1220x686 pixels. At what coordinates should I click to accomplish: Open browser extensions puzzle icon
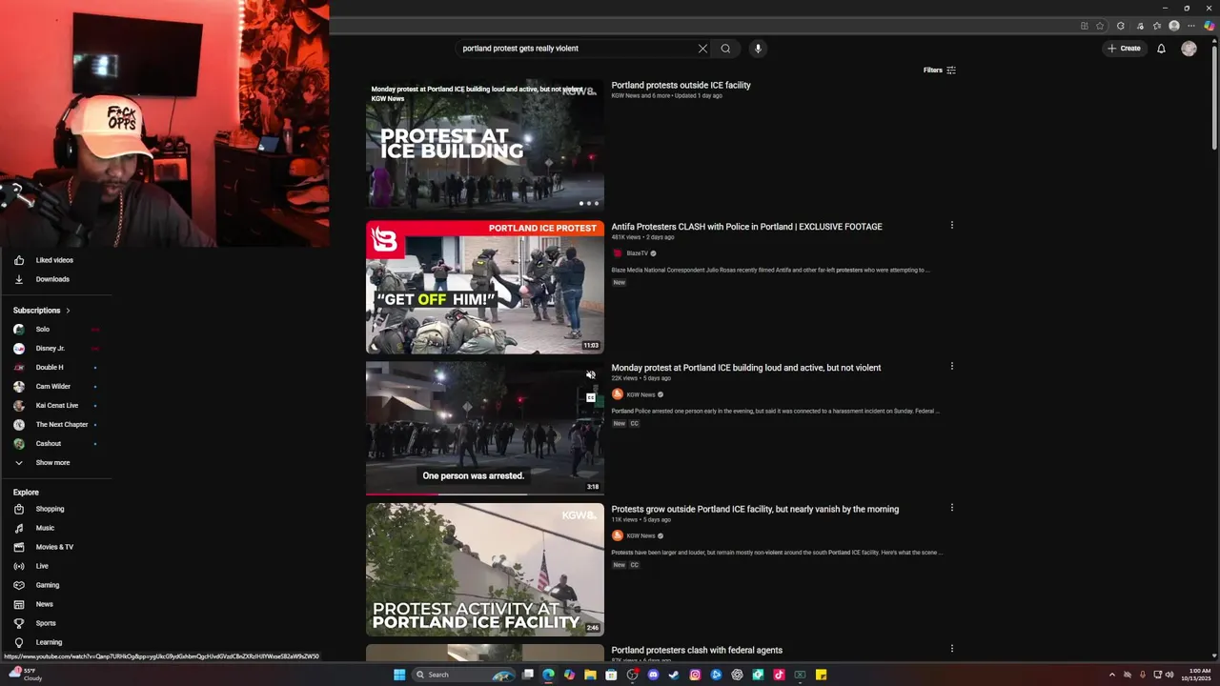point(1121,26)
